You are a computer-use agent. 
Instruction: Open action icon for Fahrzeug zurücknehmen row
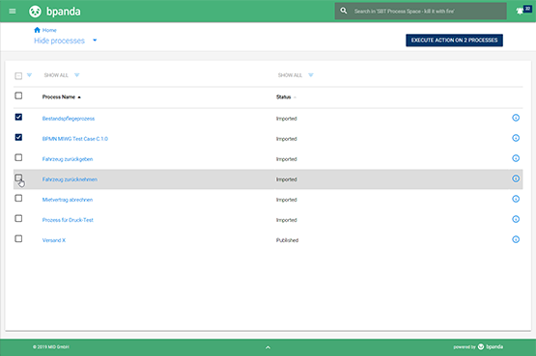point(516,178)
